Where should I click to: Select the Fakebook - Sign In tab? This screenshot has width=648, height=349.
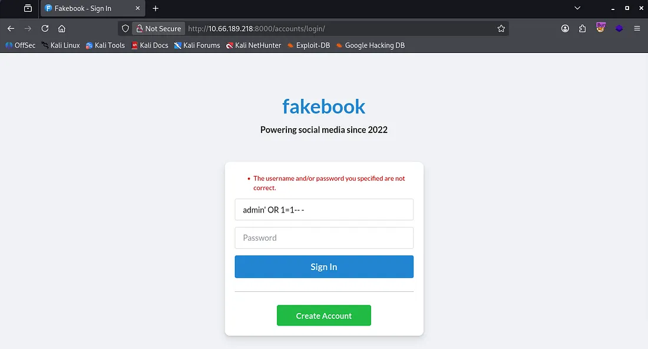point(88,8)
